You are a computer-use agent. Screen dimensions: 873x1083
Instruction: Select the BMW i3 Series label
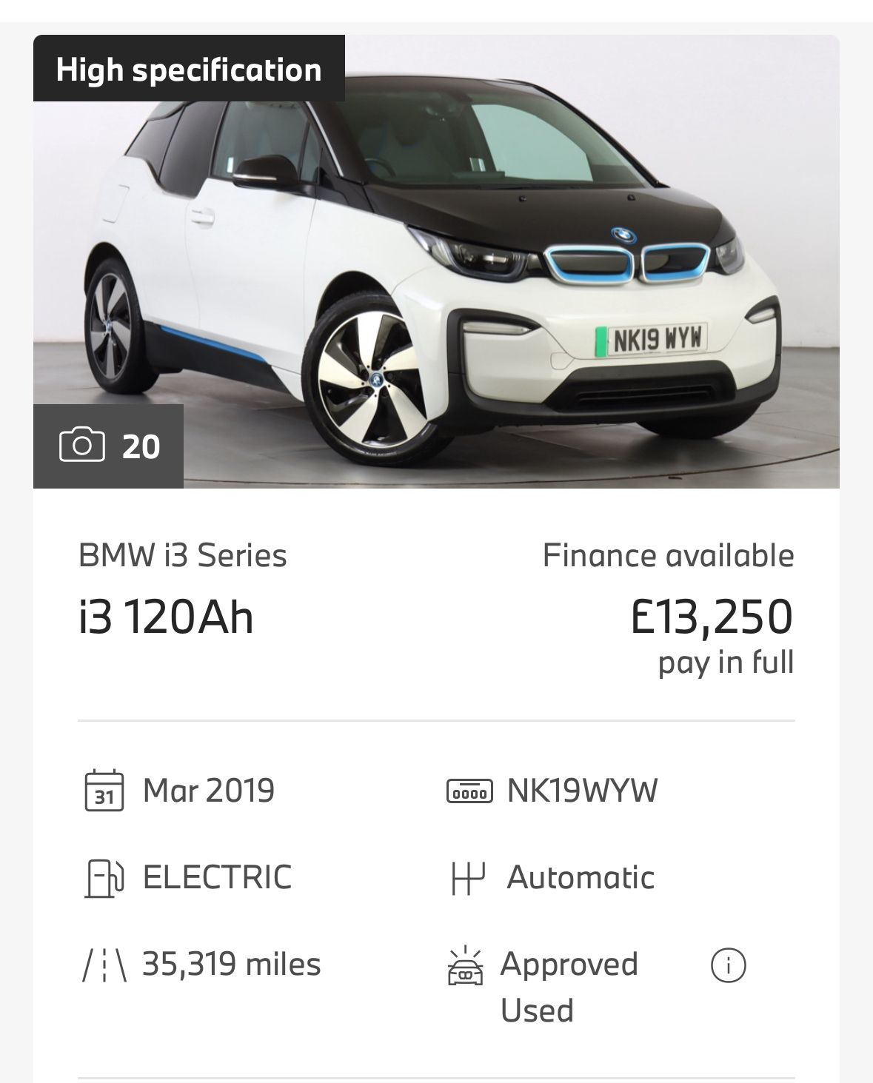183,556
